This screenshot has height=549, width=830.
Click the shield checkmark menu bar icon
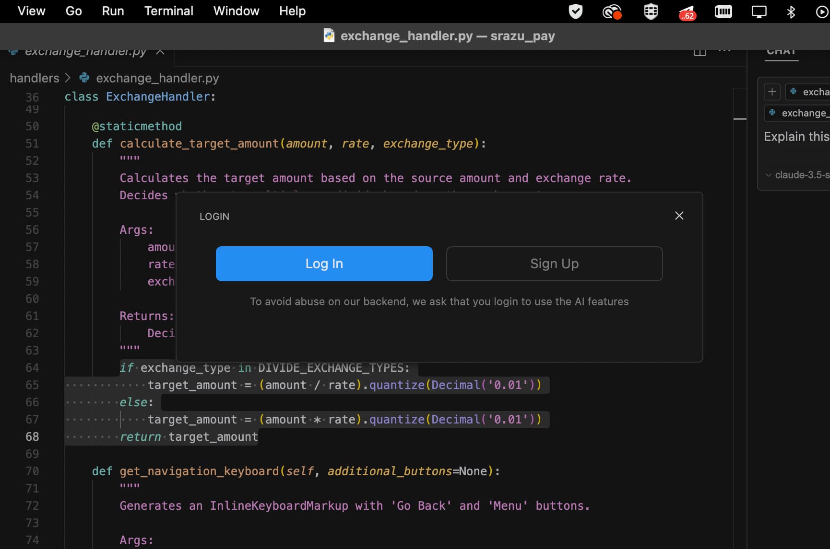point(575,11)
